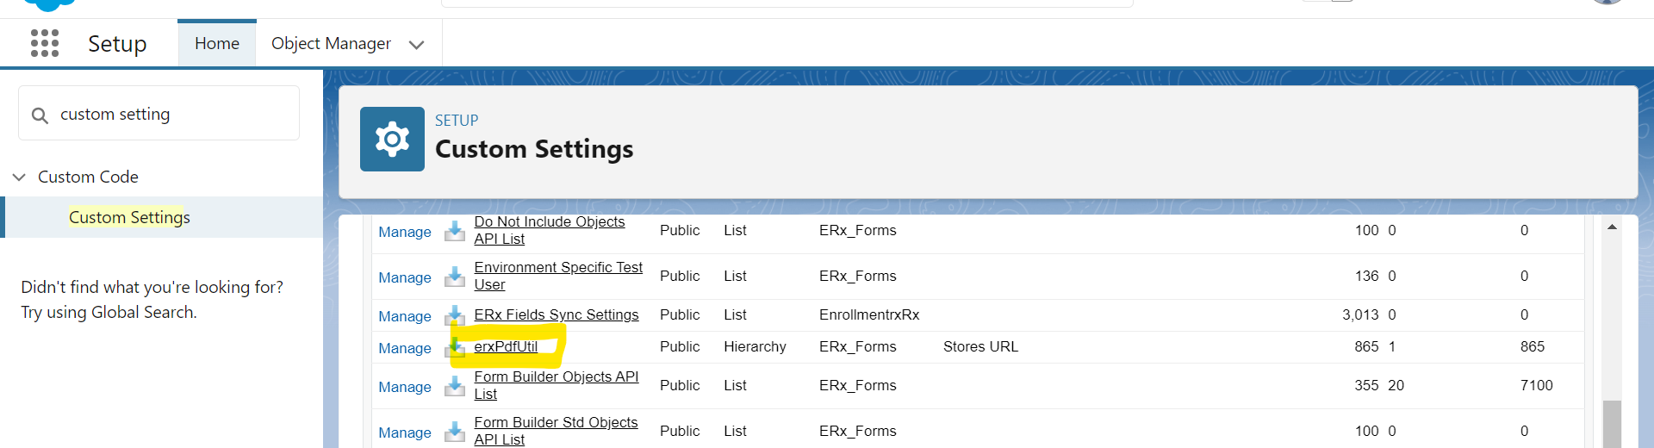Screen dimensions: 1654x448
Task: Open the App Launcher grid icon
Action: click(x=45, y=43)
